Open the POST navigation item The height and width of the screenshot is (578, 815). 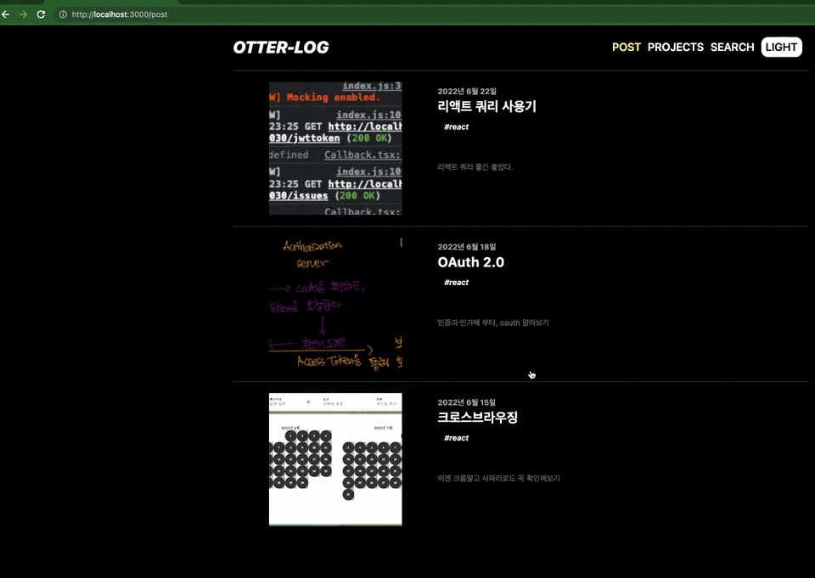[626, 48]
